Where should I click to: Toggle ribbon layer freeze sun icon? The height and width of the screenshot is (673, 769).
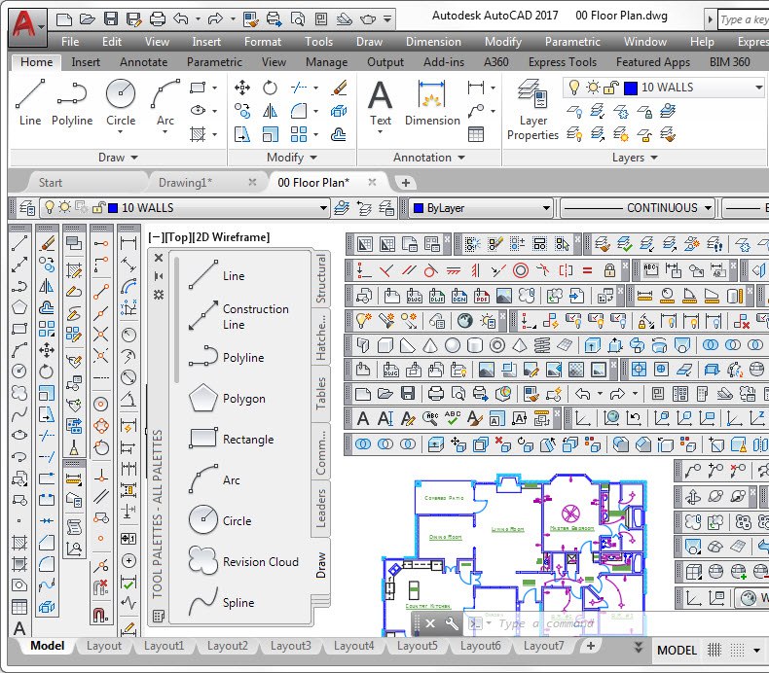click(594, 88)
